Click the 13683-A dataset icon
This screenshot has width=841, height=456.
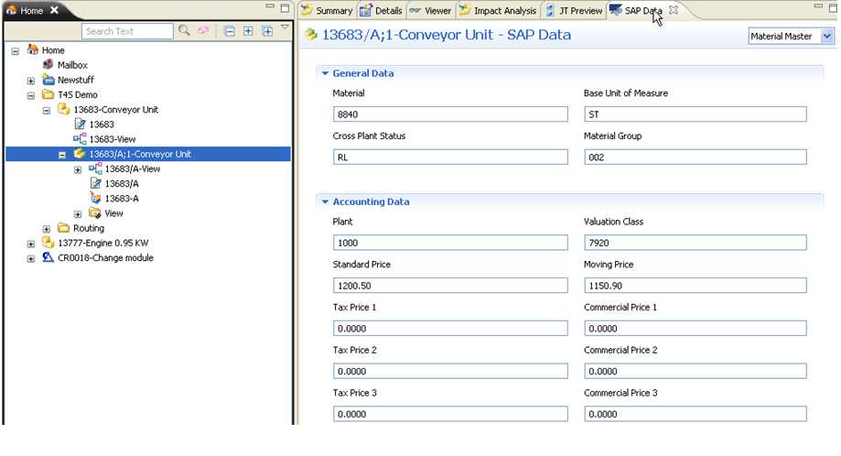(x=96, y=199)
